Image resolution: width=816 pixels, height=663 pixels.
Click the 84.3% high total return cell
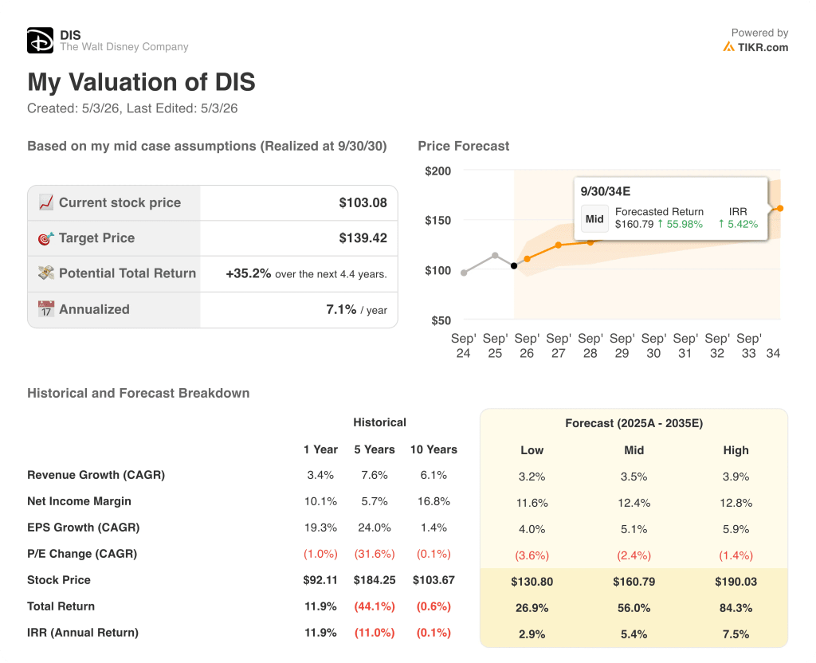coord(736,608)
